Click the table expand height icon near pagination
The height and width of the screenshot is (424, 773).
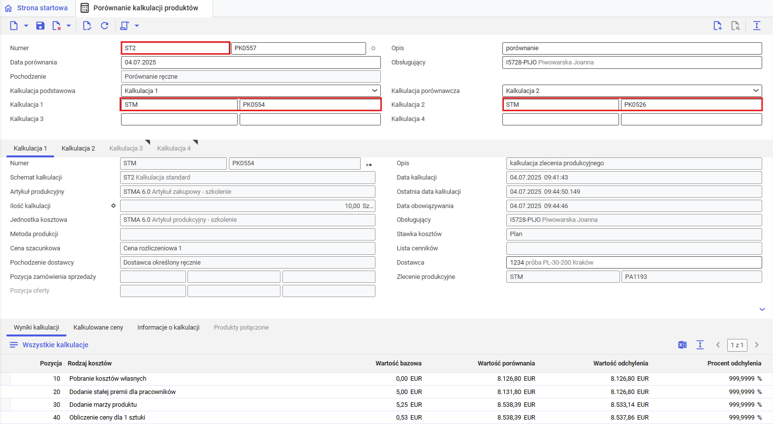pos(700,345)
